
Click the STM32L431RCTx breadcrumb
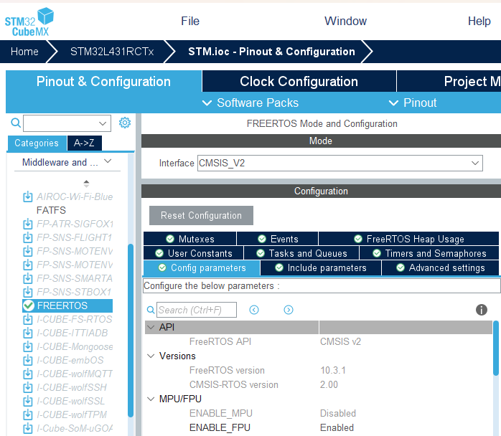pyautogui.click(x=112, y=52)
